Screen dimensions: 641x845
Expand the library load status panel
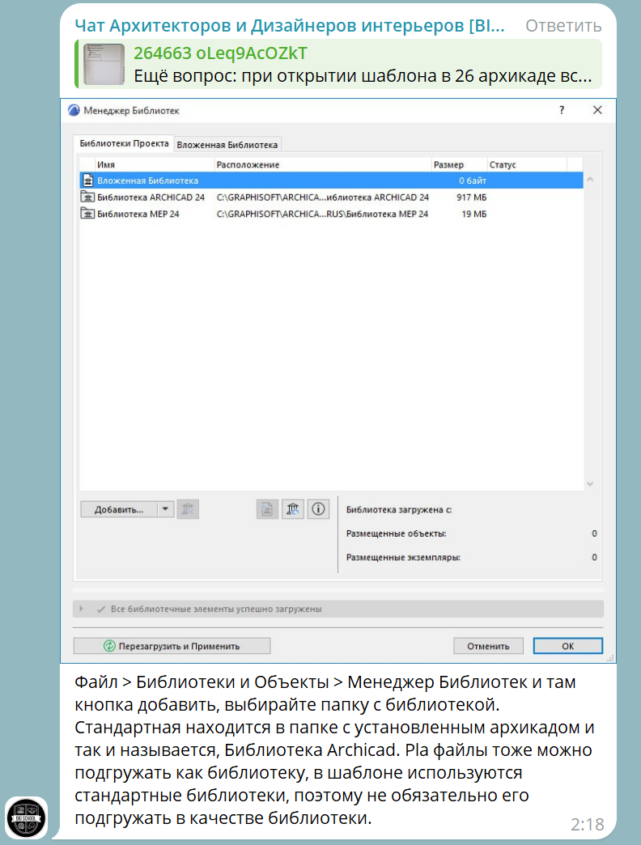[x=82, y=609]
